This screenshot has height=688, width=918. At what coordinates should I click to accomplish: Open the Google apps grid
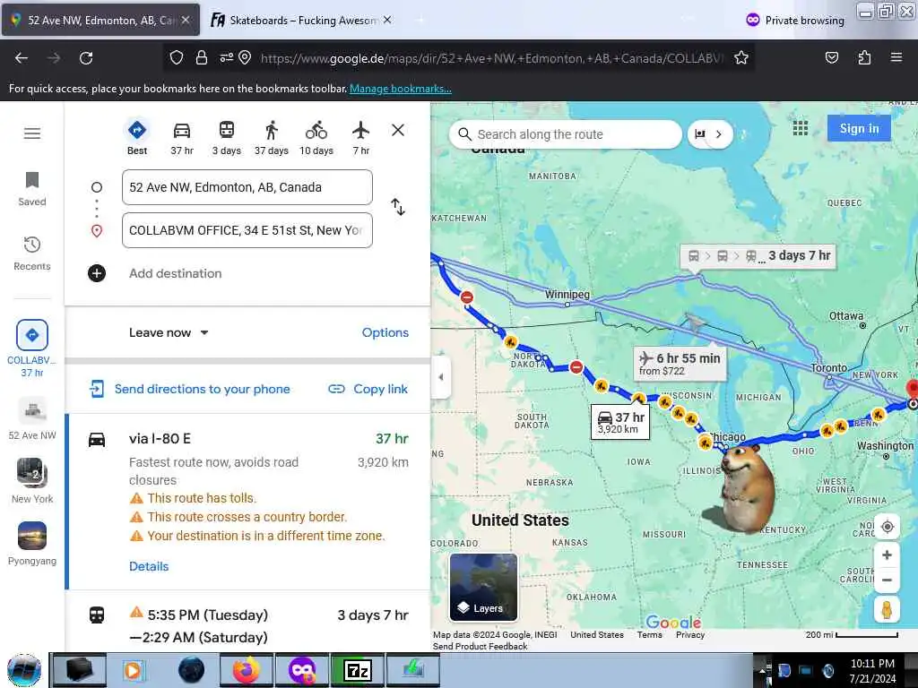click(801, 128)
